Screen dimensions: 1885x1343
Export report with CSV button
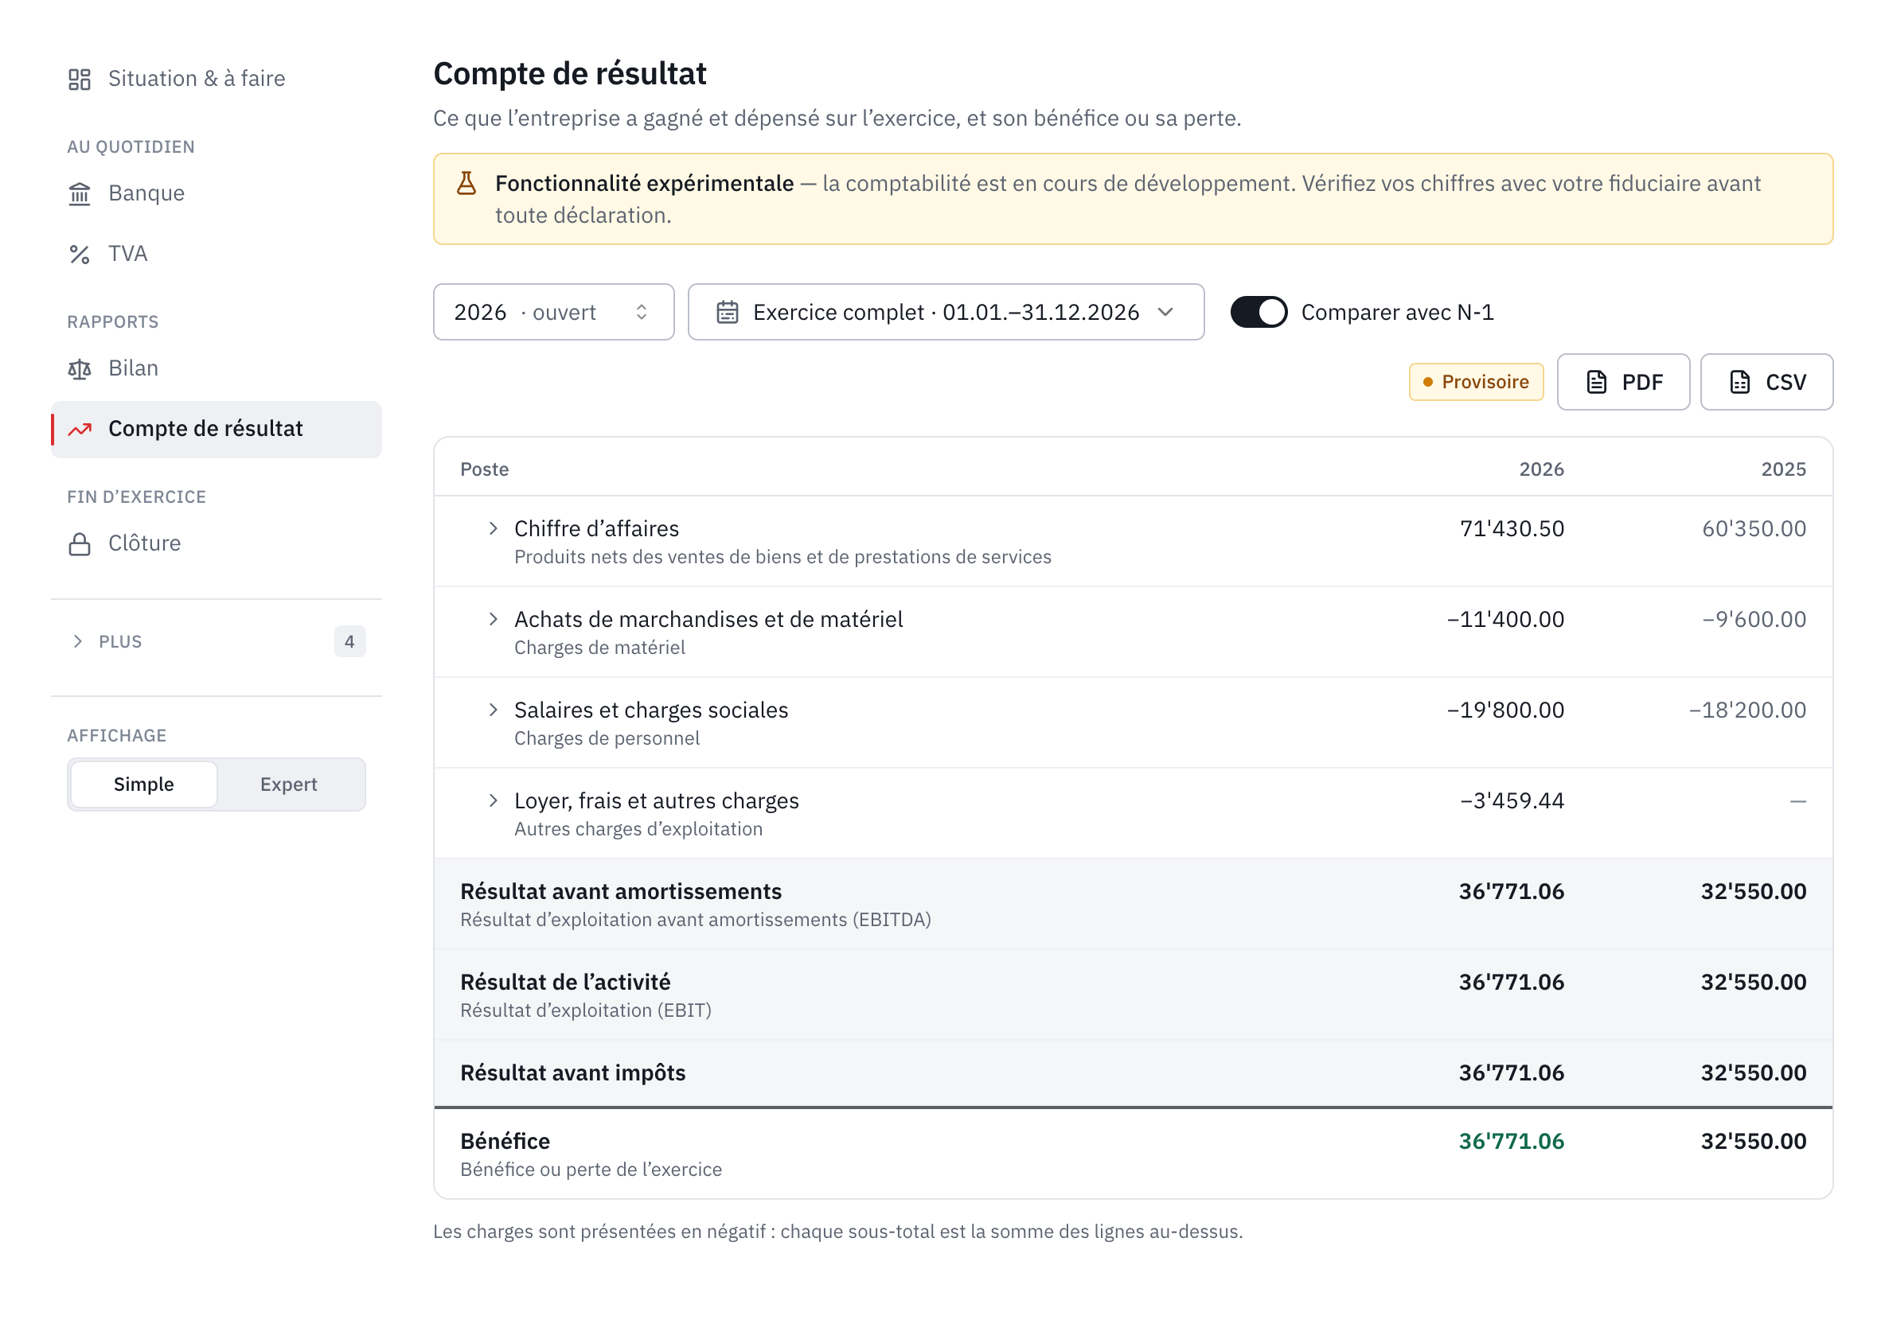click(1766, 382)
